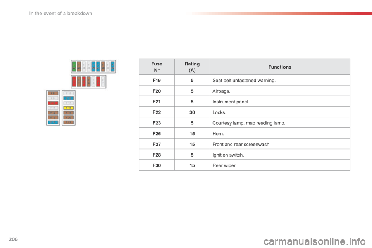Click the white F7 fuse slot

click(103, 82)
